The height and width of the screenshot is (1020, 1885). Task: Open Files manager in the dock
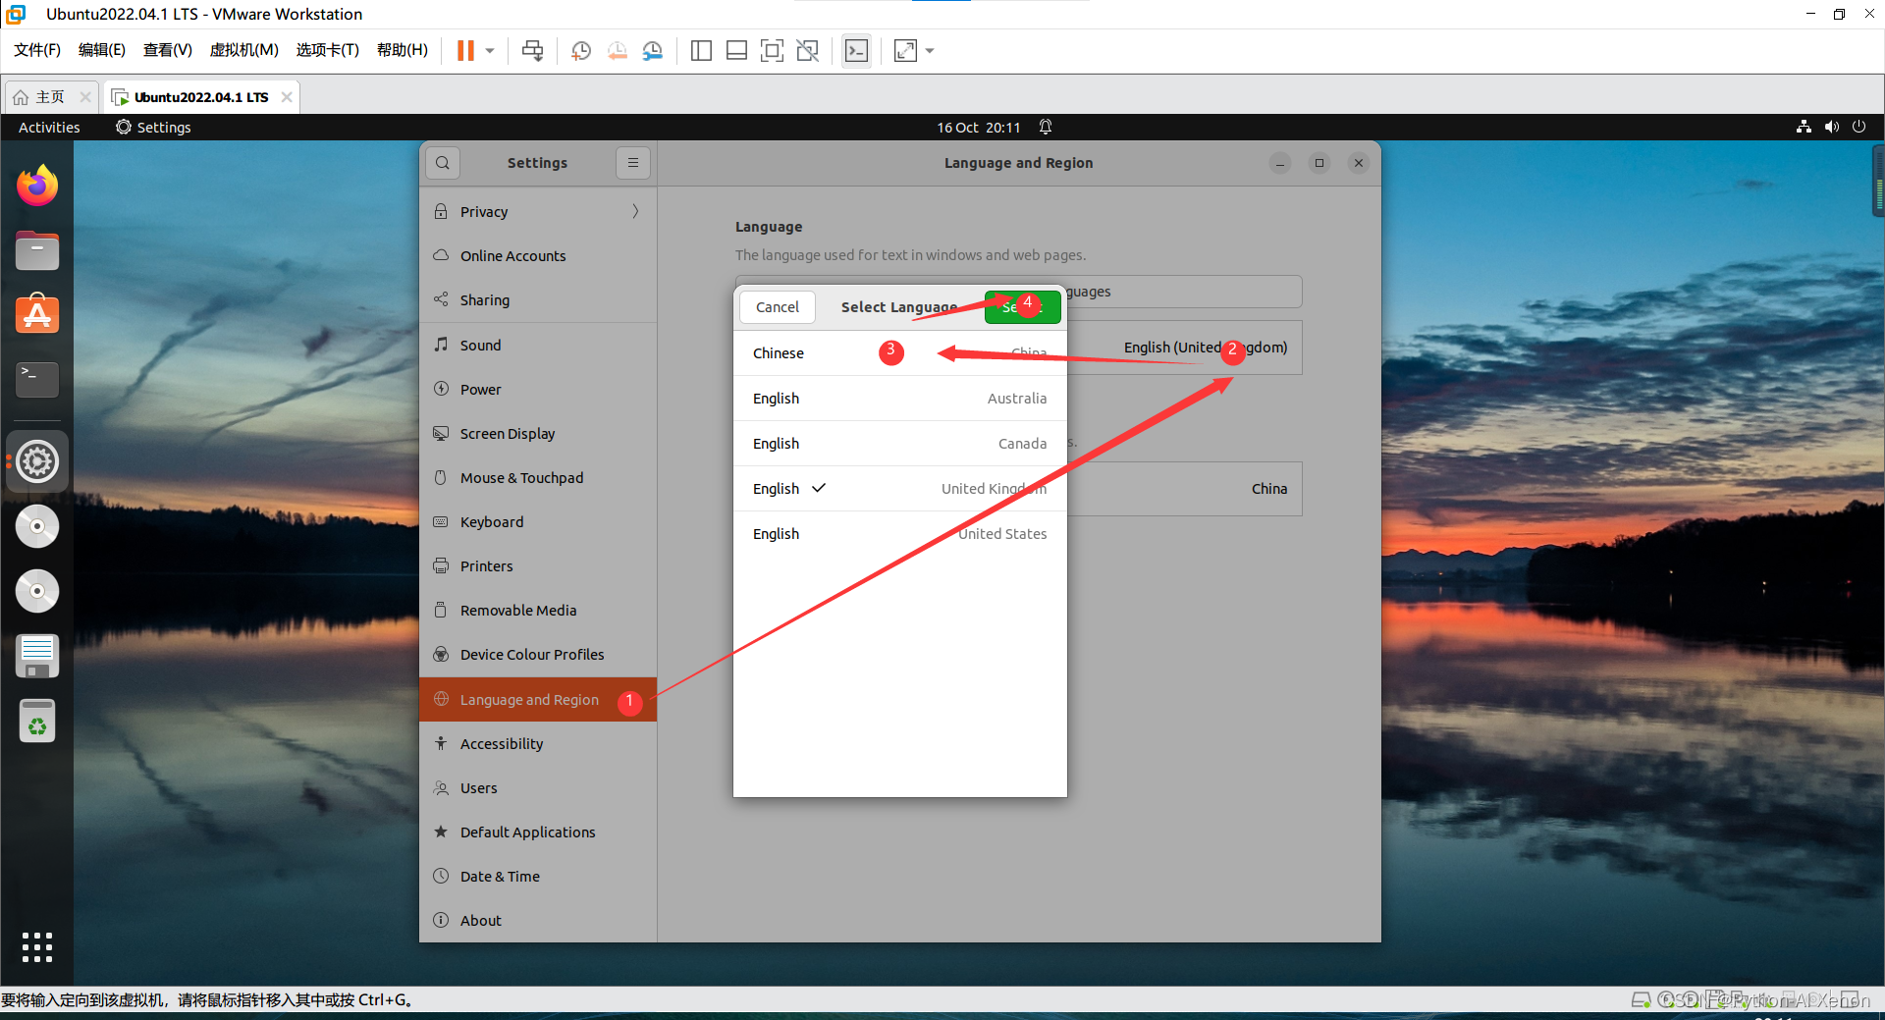tap(37, 250)
